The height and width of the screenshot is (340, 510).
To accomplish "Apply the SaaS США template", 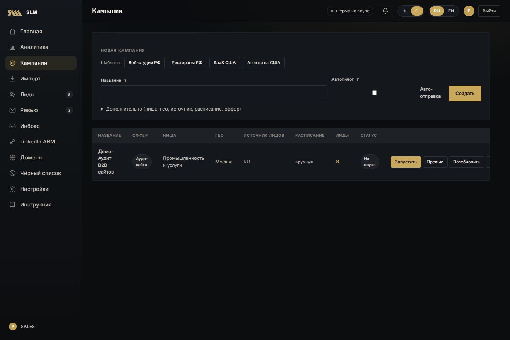I will 225,63.
